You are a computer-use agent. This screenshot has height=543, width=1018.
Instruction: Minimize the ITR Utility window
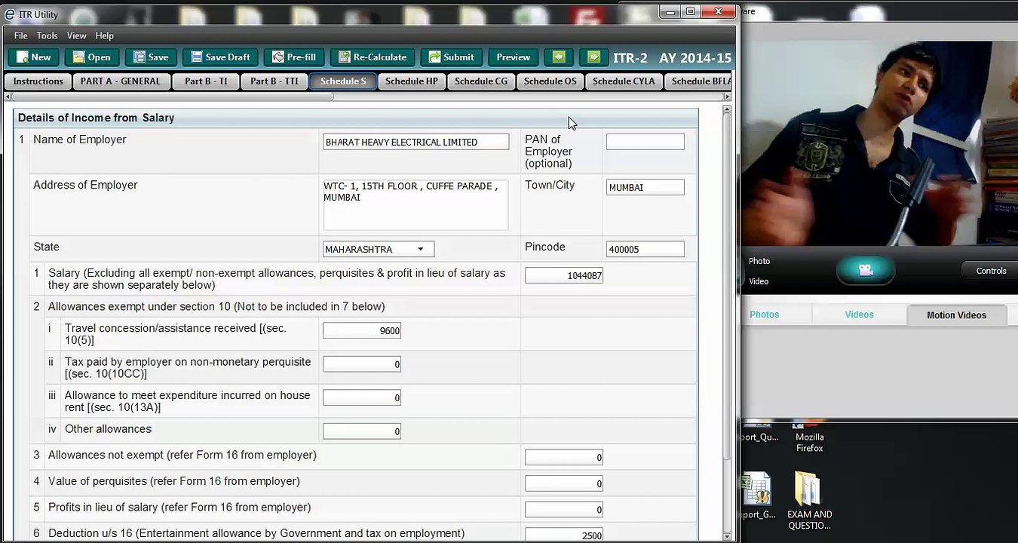click(x=670, y=11)
